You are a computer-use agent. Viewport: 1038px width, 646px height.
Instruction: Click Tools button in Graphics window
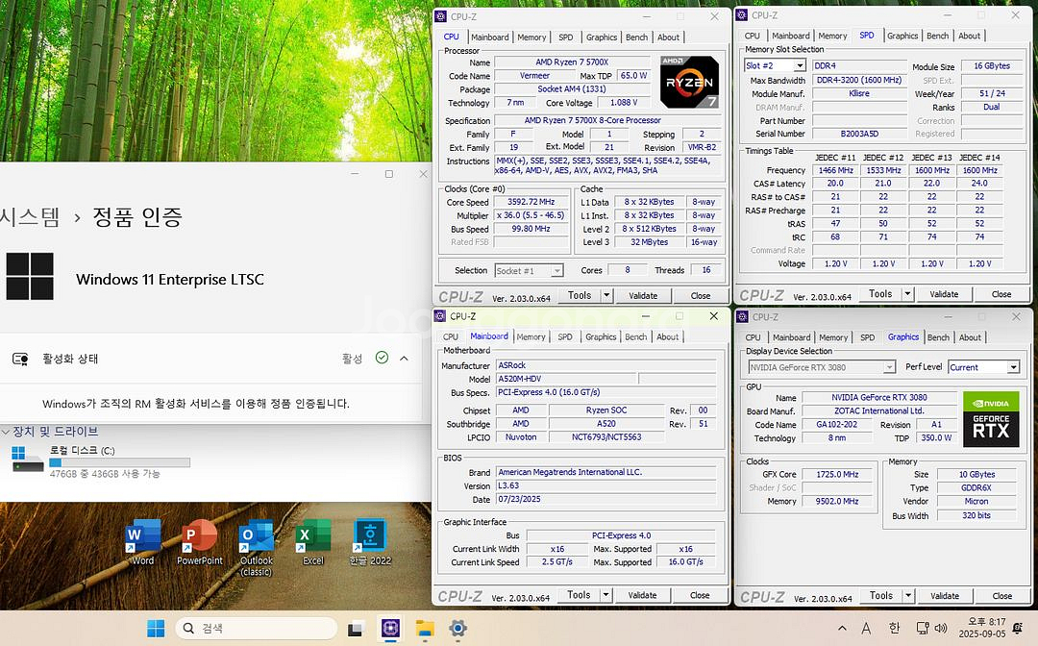(881, 596)
